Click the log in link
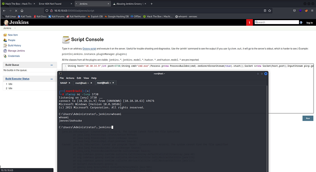 point(310,23)
